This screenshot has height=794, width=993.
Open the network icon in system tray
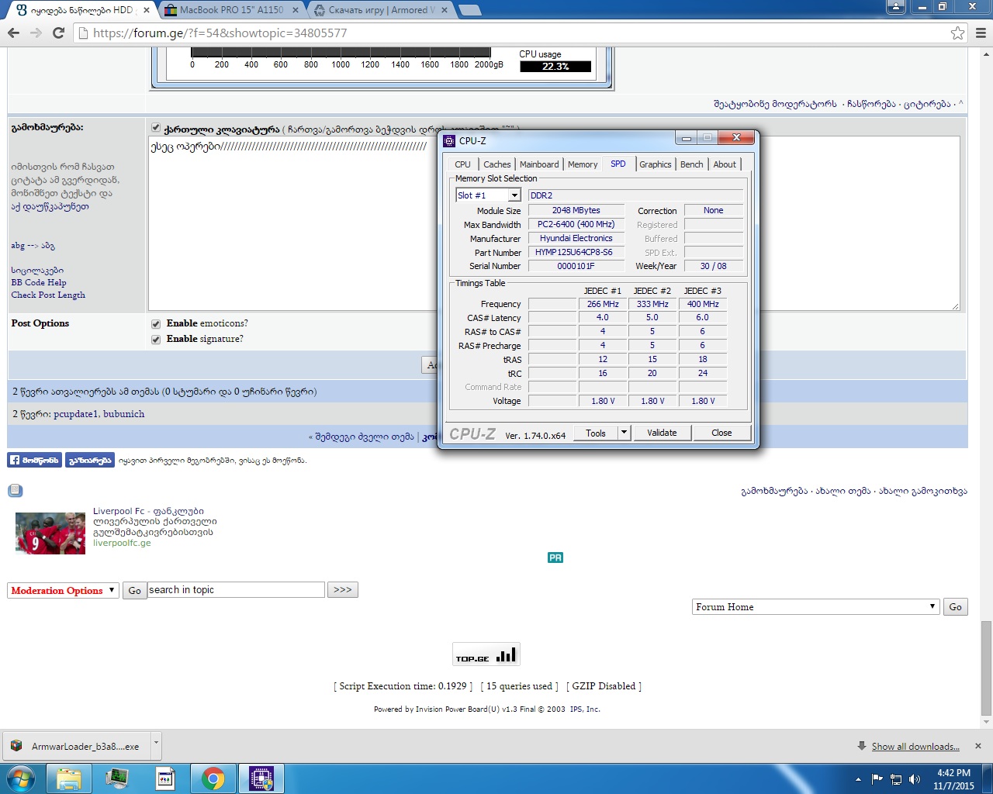[896, 779]
